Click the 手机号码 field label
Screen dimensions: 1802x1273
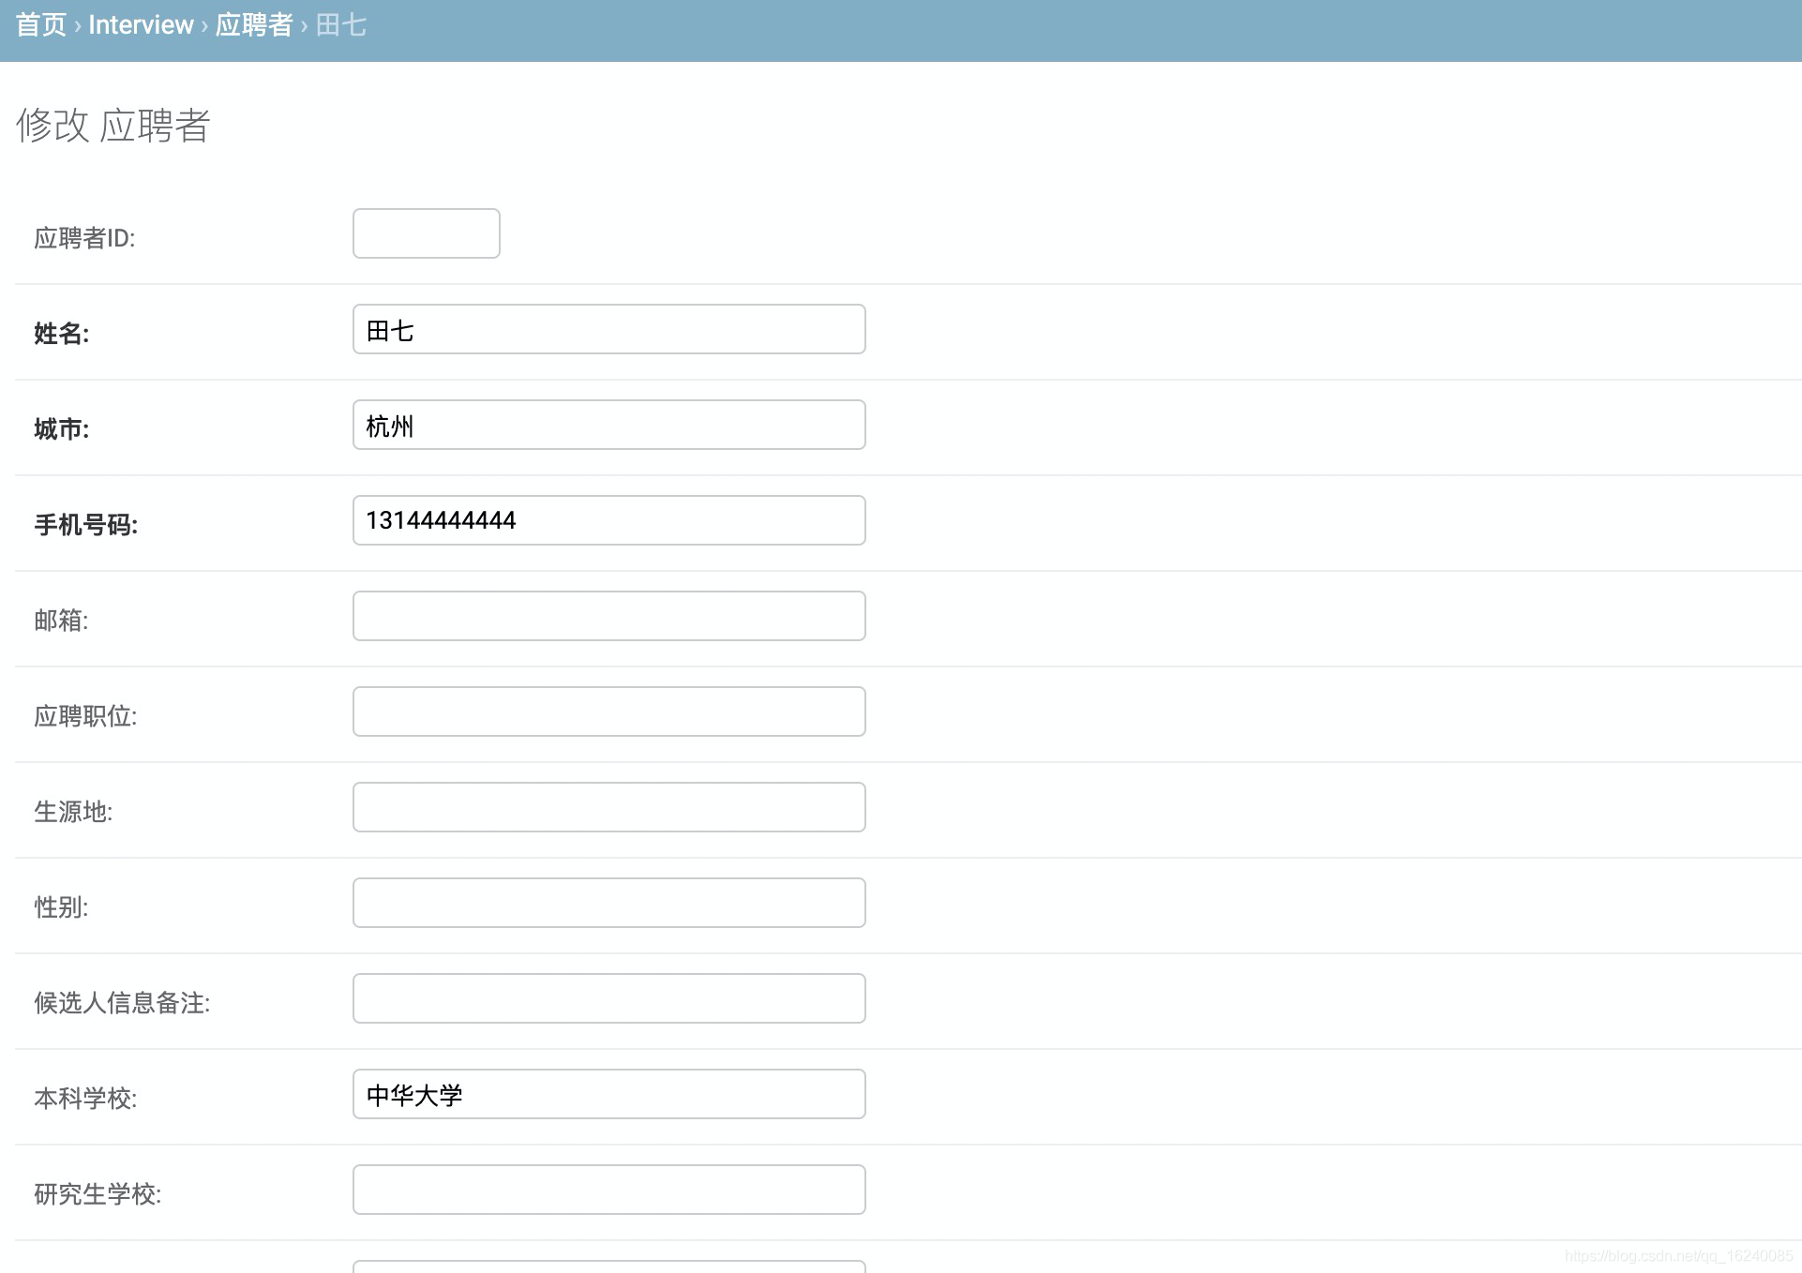(x=86, y=525)
